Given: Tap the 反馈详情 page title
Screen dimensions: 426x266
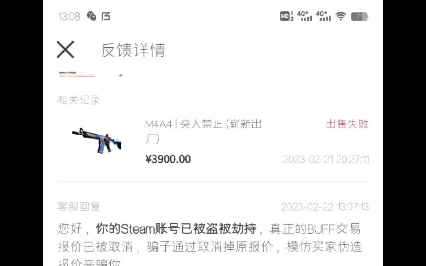Looking at the screenshot, I should (133, 50).
